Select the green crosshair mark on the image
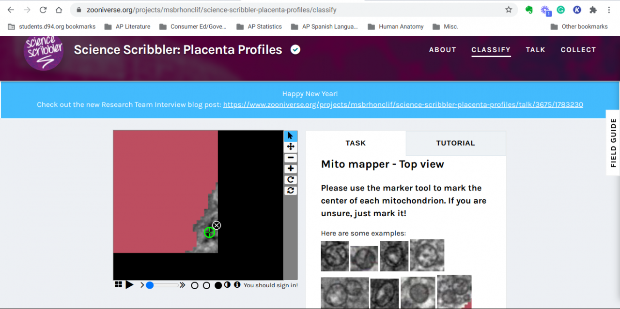 [209, 233]
